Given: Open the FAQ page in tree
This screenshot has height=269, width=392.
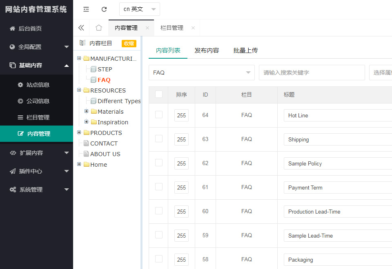Looking at the screenshot, I should point(104,80).
